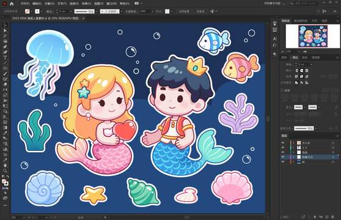Click the 文档设置 button

click(184, 11)
